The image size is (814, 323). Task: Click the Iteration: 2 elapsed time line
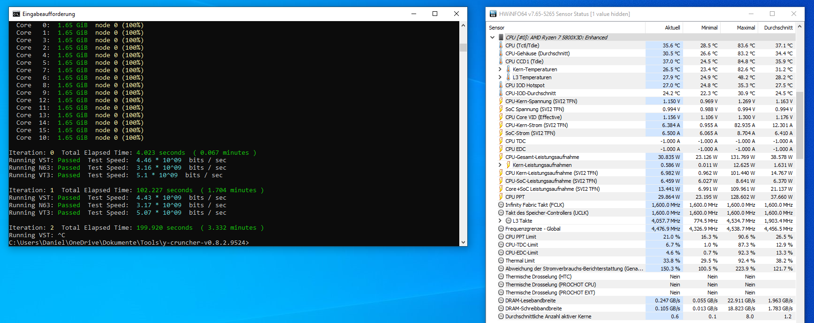point(137,228)
